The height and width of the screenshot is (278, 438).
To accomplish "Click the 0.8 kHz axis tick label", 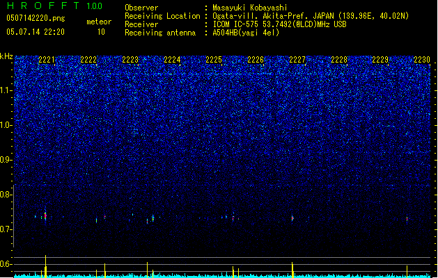I will 6,195.
